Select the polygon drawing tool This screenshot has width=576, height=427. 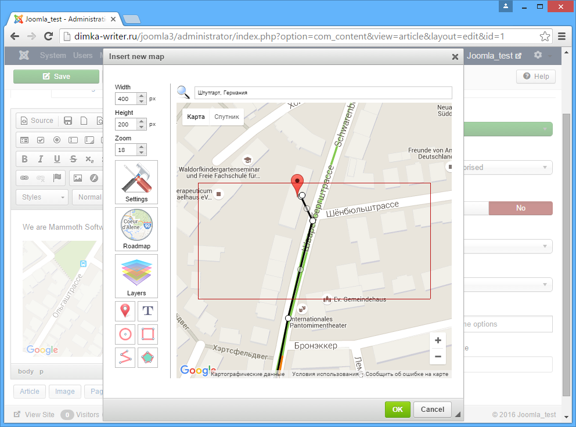point(148,358)
